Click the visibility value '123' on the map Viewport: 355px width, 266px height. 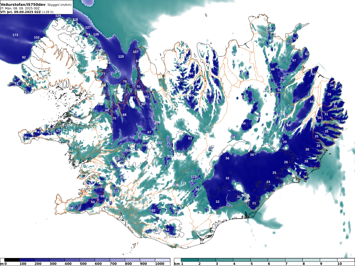point(194,177)
